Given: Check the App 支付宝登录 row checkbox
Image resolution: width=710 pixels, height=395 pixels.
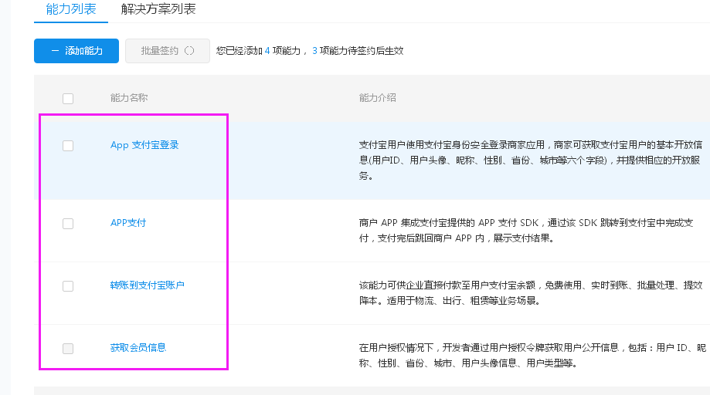Looking at the screenshot, I should coord(68,146).
